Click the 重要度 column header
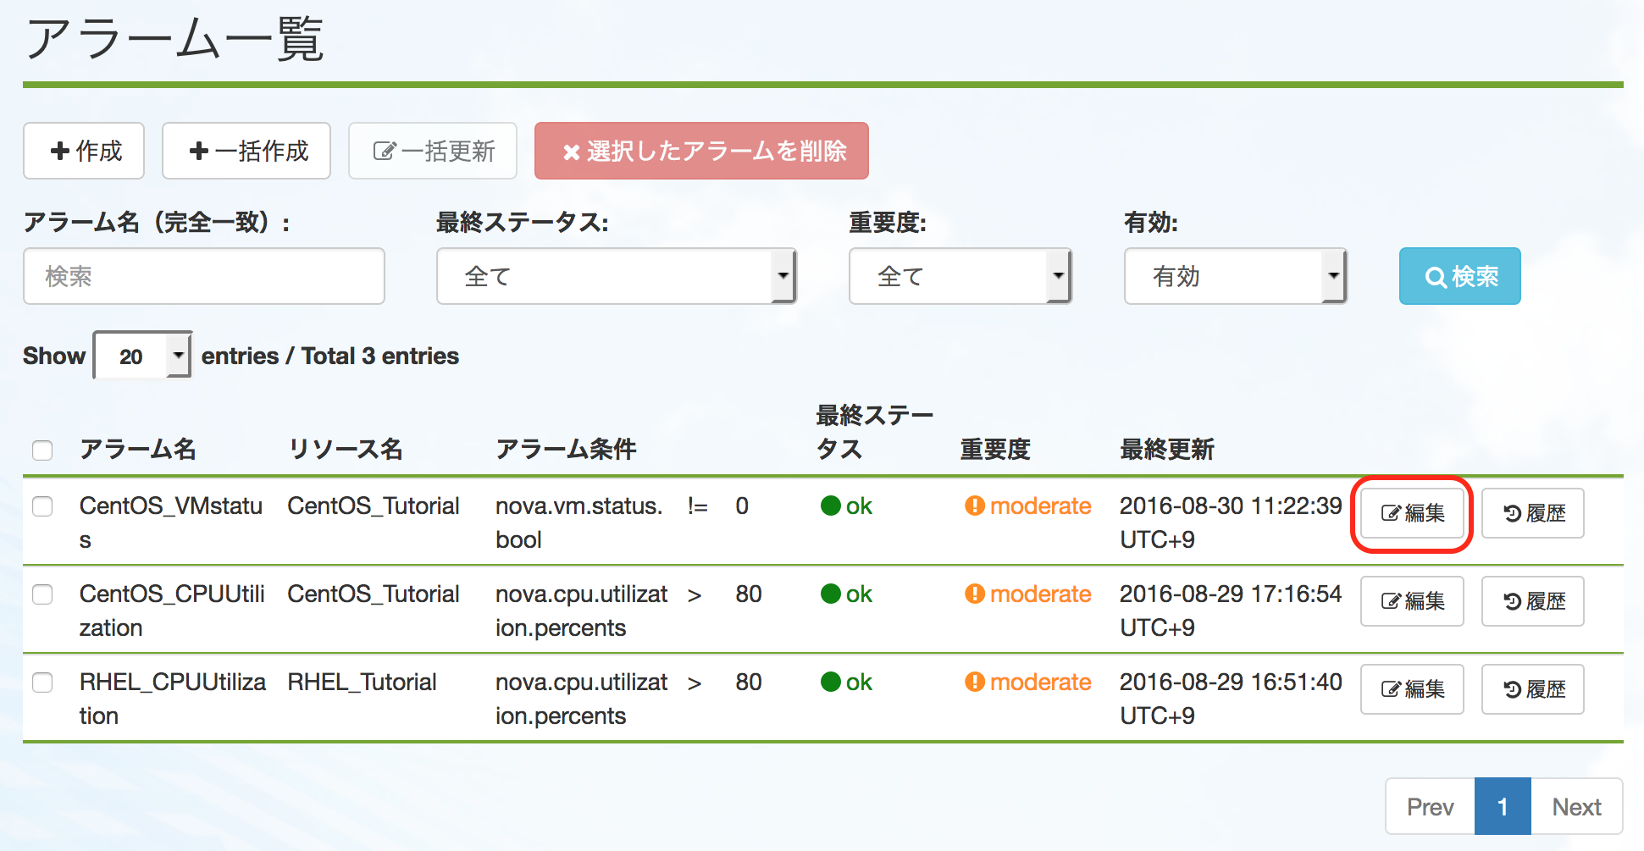 tap(995, 449)
